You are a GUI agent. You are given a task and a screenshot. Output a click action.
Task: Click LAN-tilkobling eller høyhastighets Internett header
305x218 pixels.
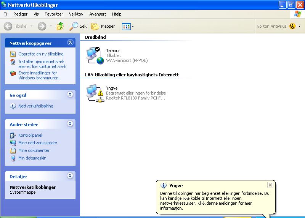(x=132, y=75)
